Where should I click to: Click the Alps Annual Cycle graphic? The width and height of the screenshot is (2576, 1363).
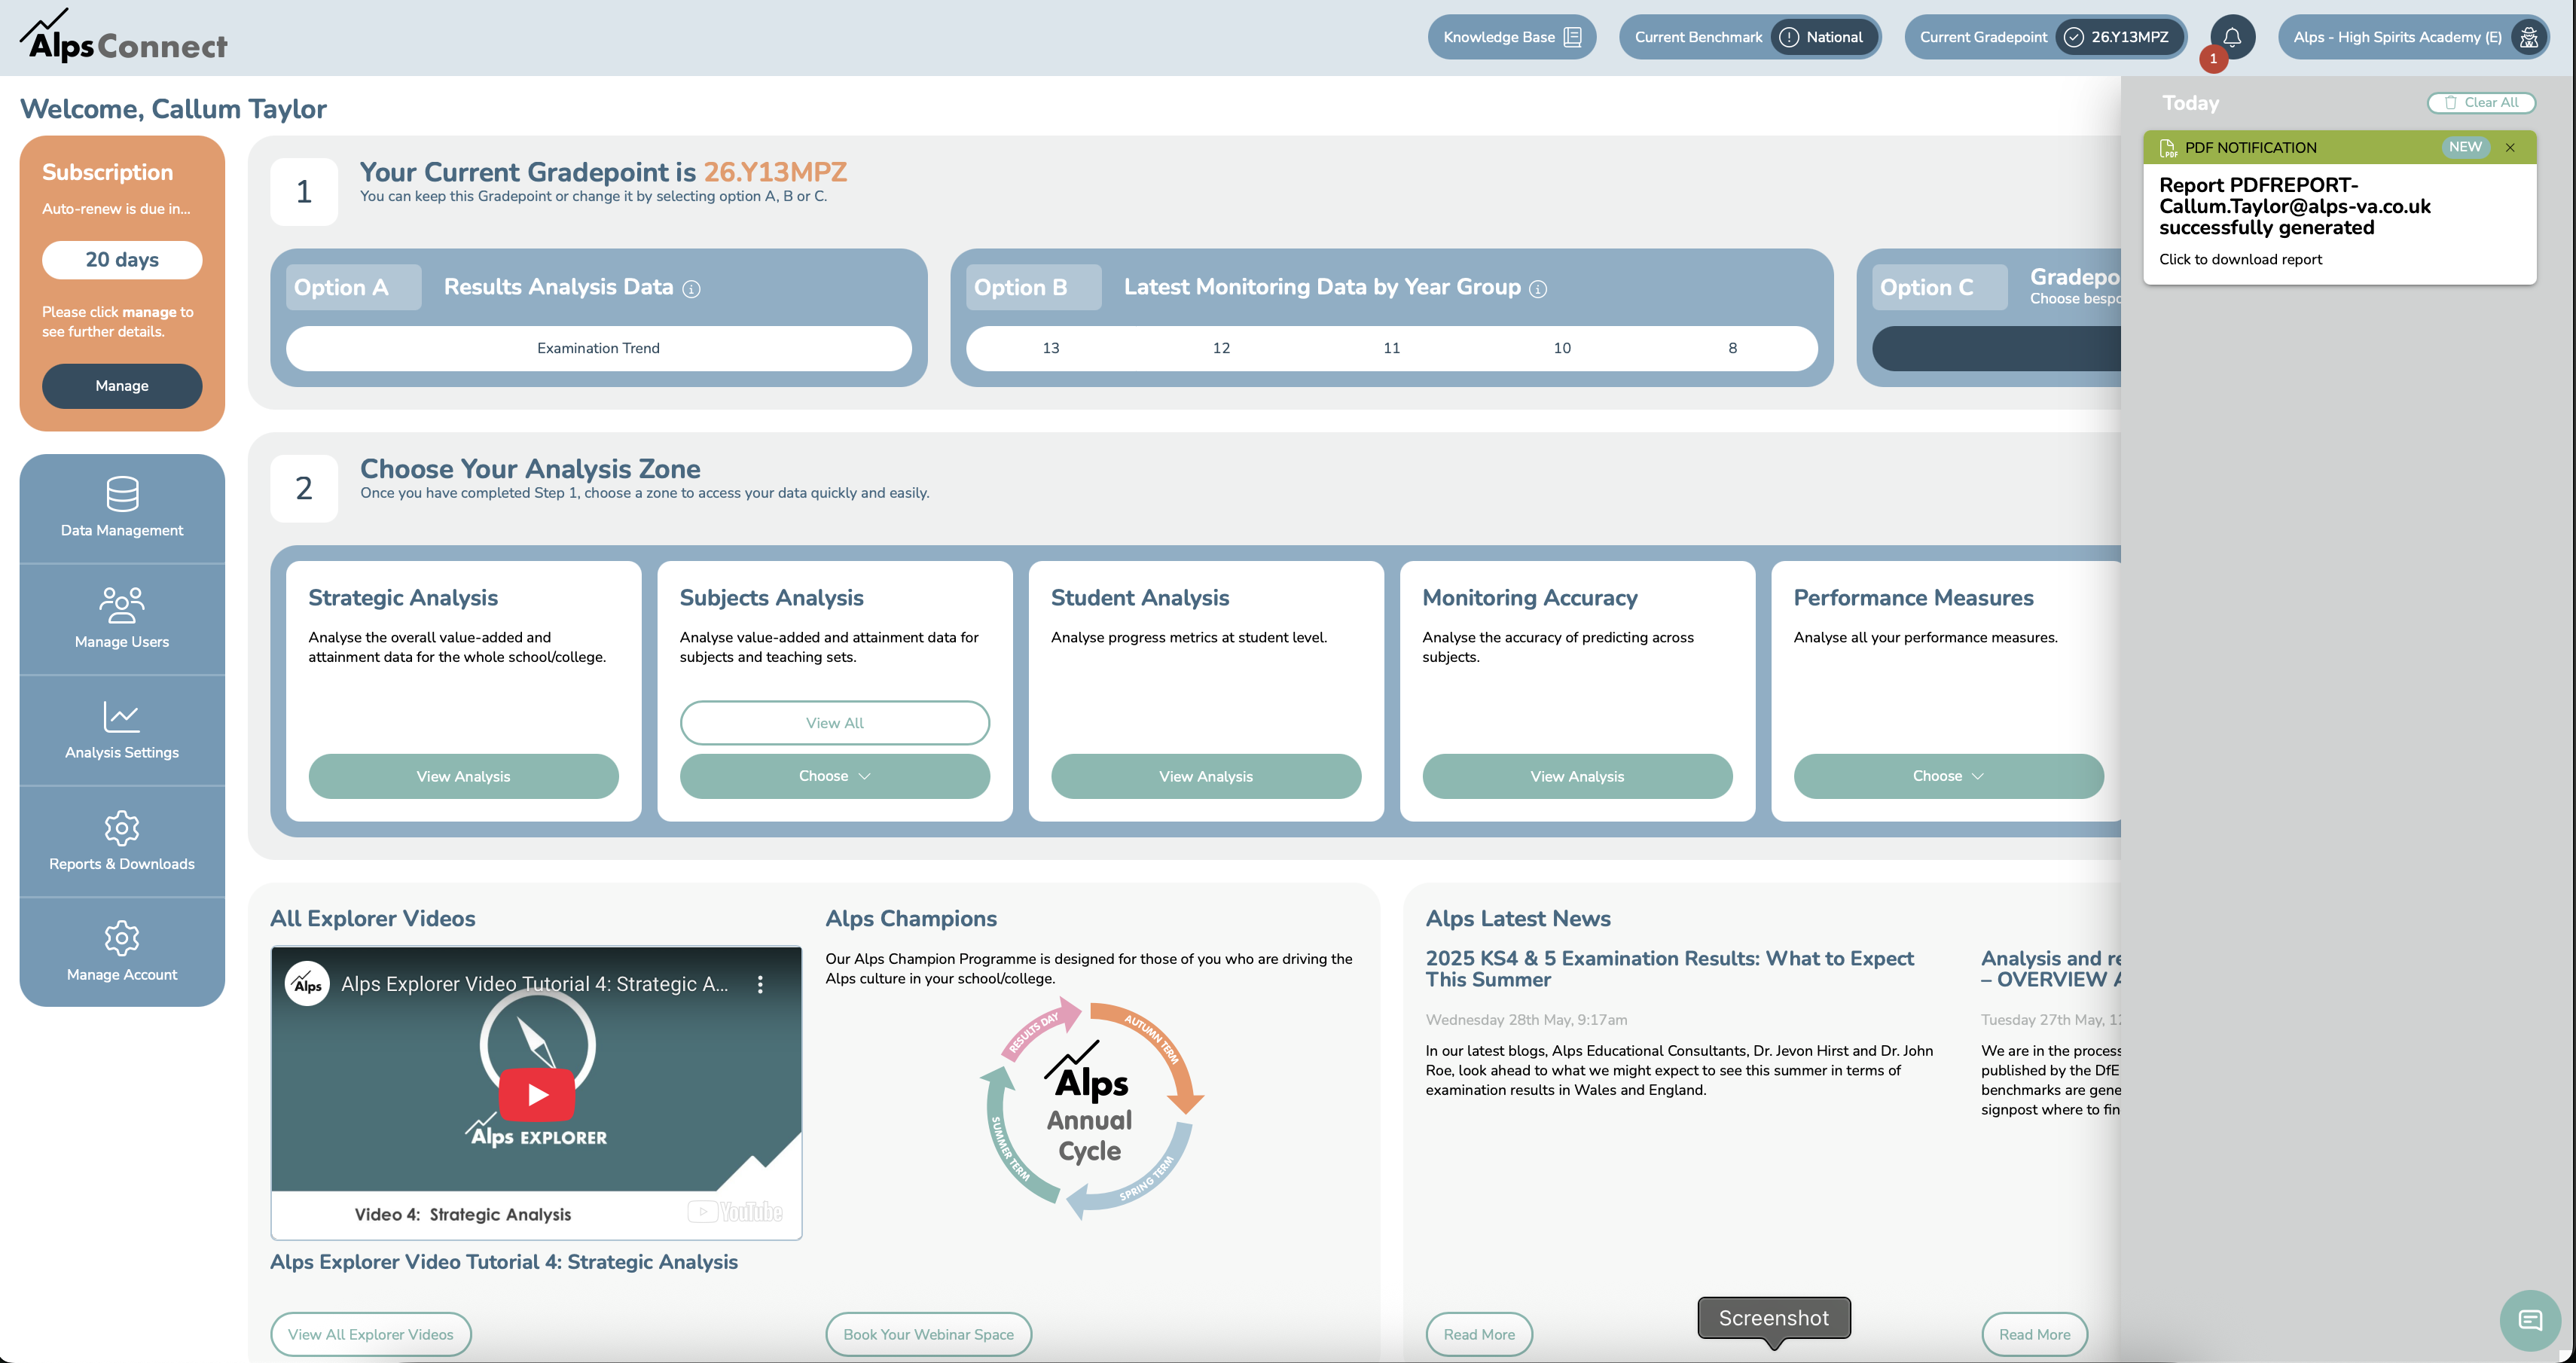(x=1091, y=1109)
